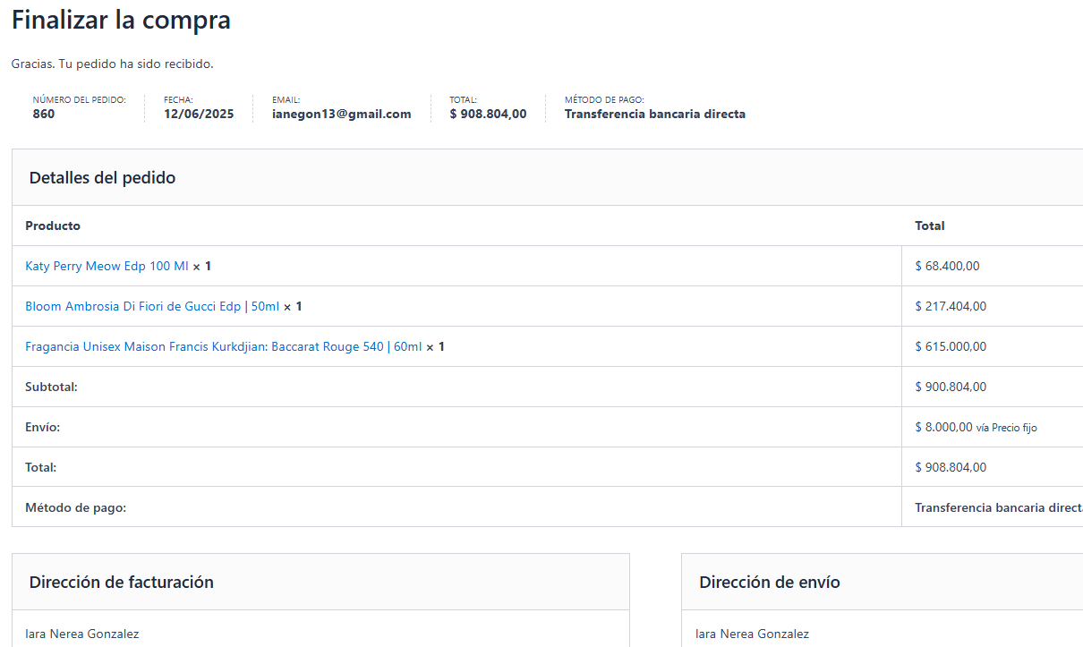This screenshot has width=1083, height=647.
Task: Click the subtotal amount $ 900.804,00
Action: tap(951, 387)
